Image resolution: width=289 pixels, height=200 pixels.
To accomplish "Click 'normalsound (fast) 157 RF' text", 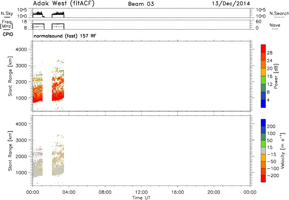I will coord(65,36).
